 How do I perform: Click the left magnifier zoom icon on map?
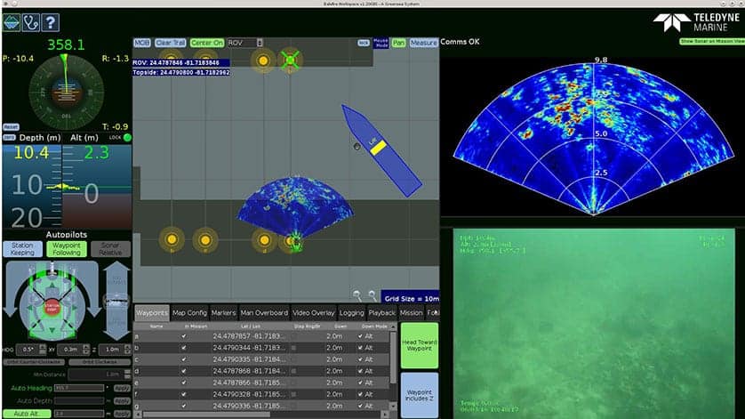[356, 296]
